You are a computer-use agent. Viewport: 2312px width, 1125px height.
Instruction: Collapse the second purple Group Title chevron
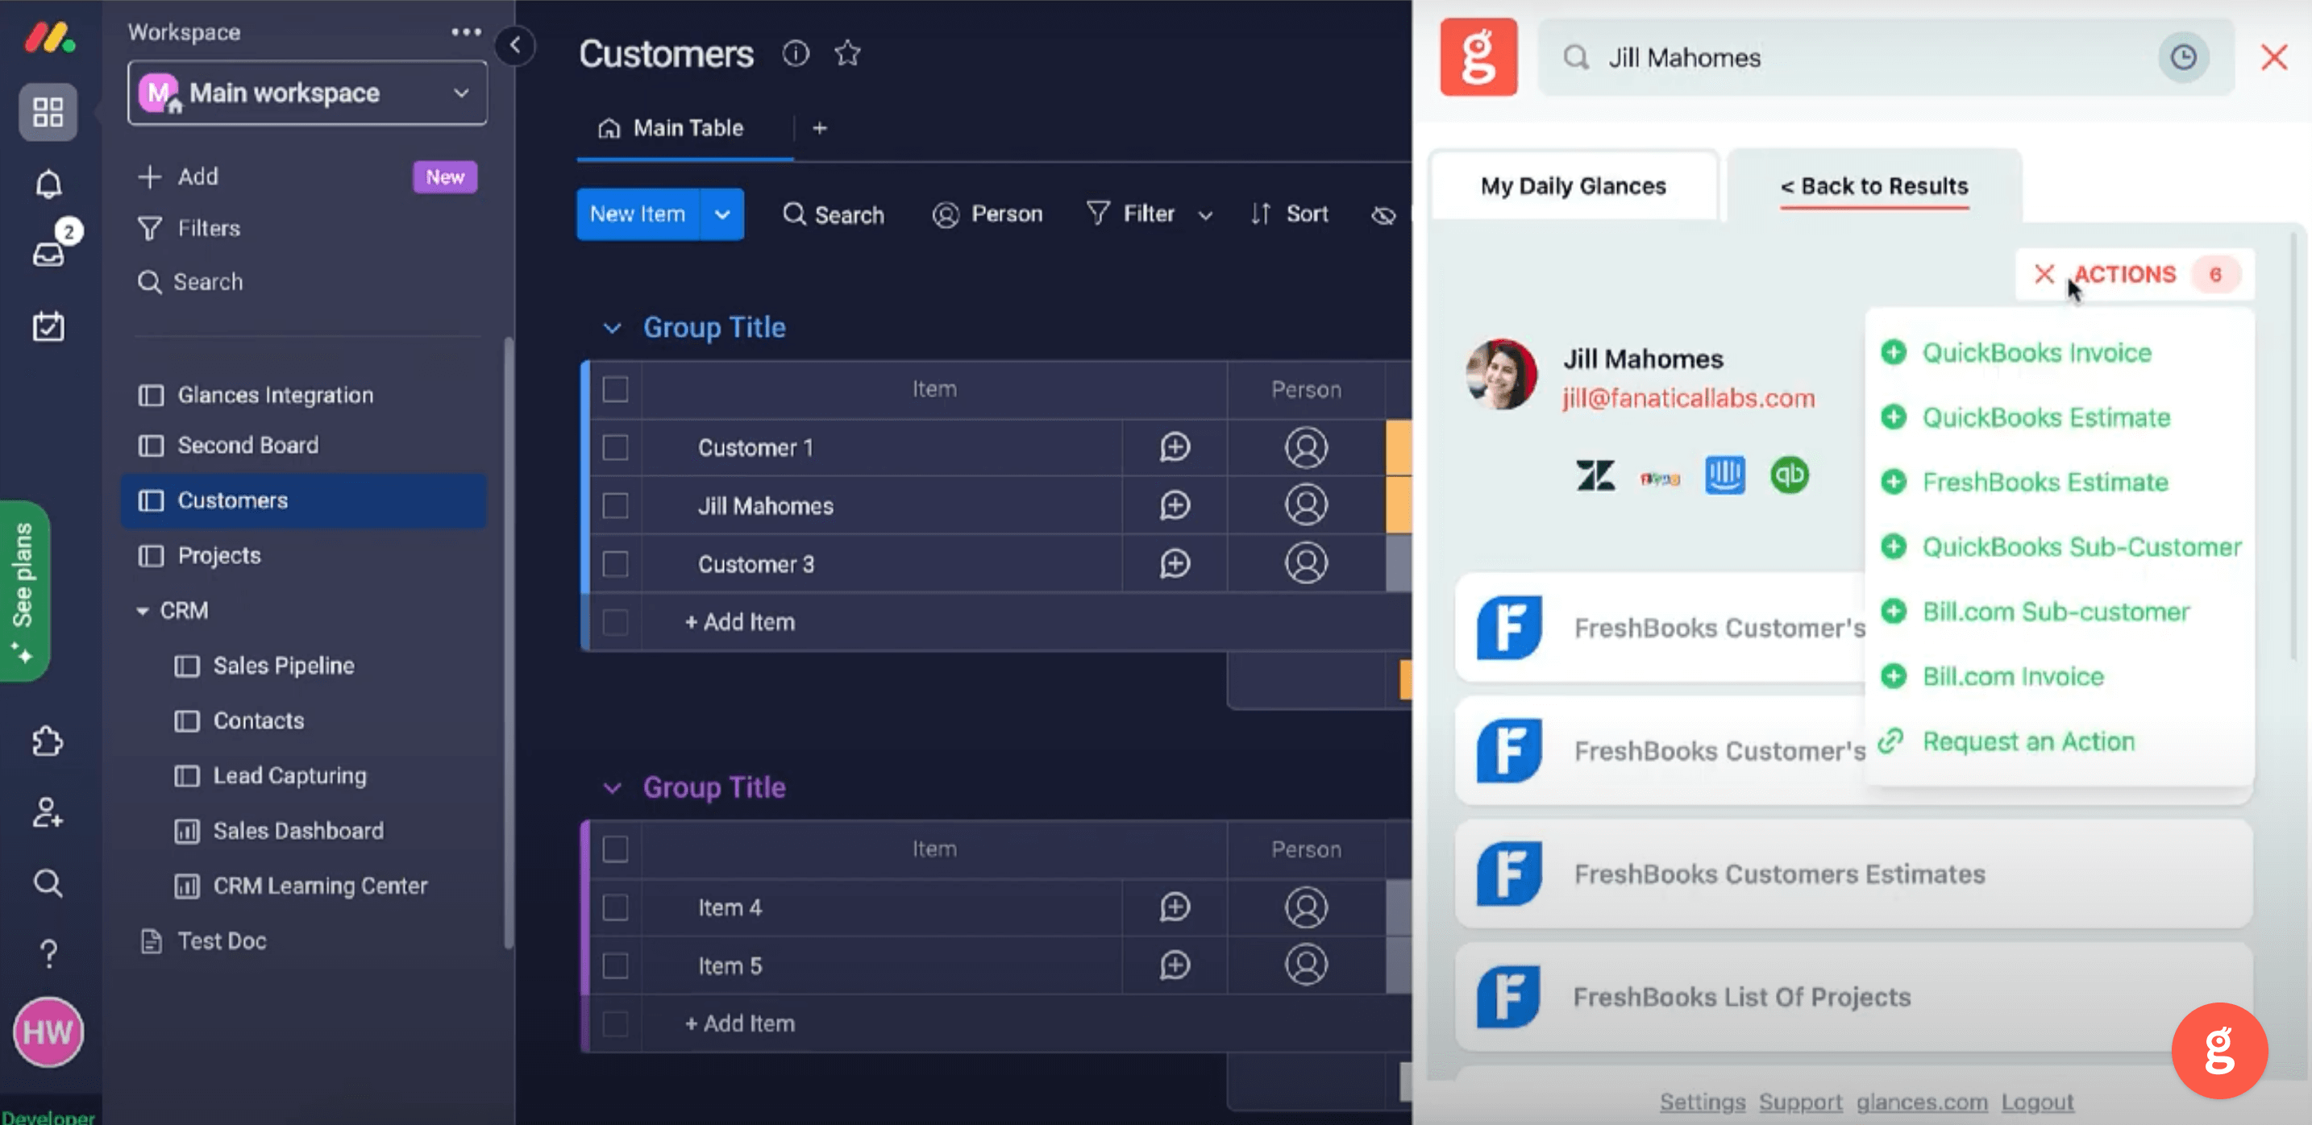click(x=612, y=787)
